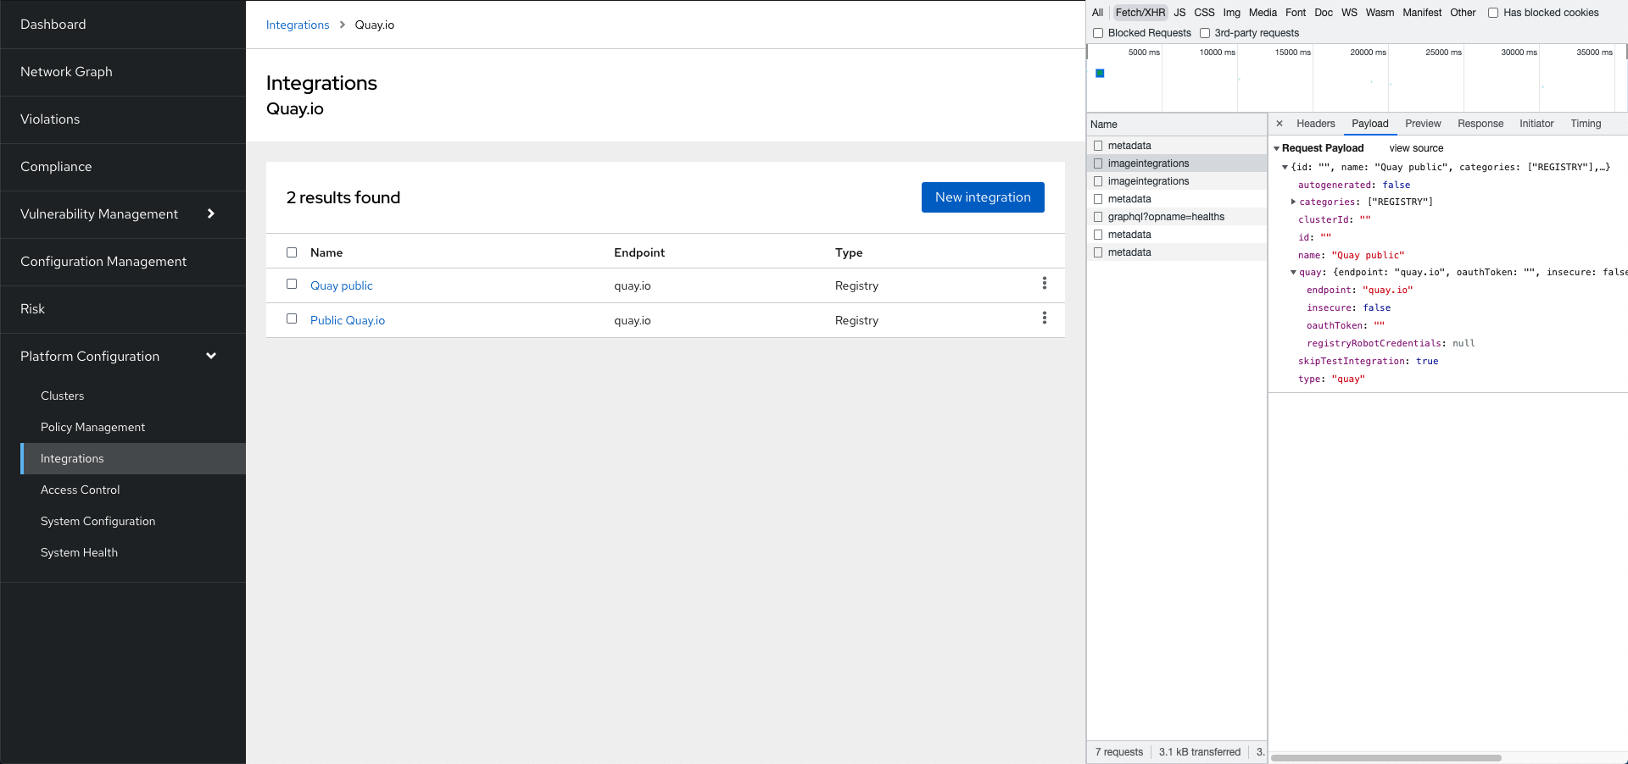The width and height of the screenshot is (1628, 764).
Task: Show All network request types
Action: [x=1097, y=13]
